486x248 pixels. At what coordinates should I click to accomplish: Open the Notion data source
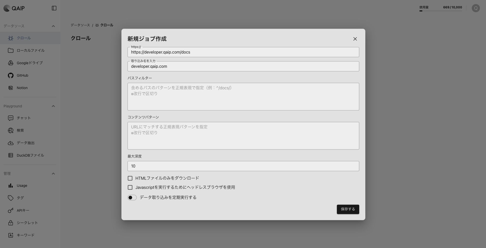(x=22, y=88)
